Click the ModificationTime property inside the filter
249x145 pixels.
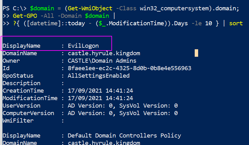[120, 24]
